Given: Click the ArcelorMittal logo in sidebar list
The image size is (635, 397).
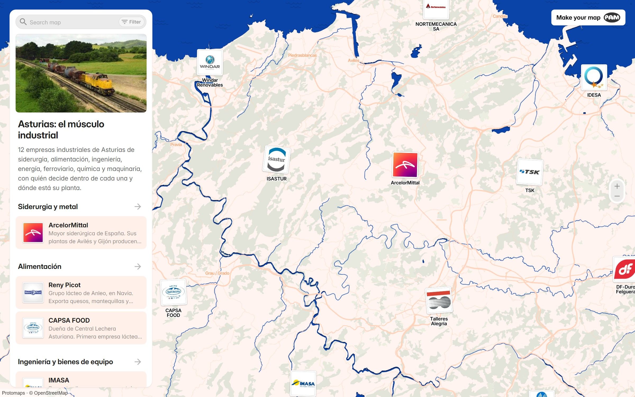Looking at the screenshot, I should tap(33, 233).
